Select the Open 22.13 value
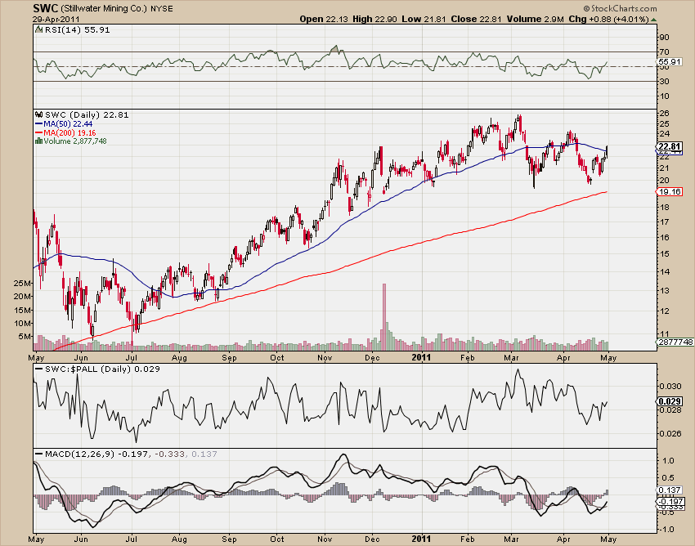Screen dimensions: 695x546 tap(325, 19)
